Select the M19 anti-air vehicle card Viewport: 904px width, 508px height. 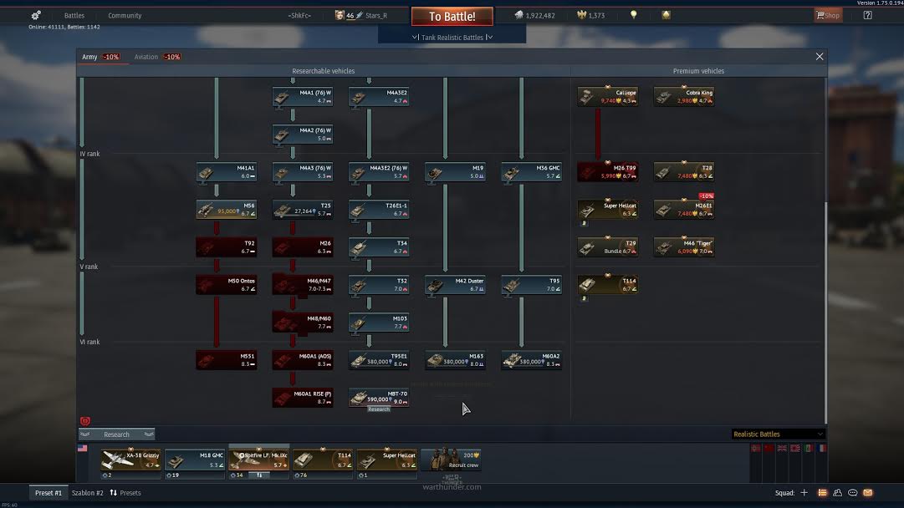pyautogui.click(x=455, y=171)
